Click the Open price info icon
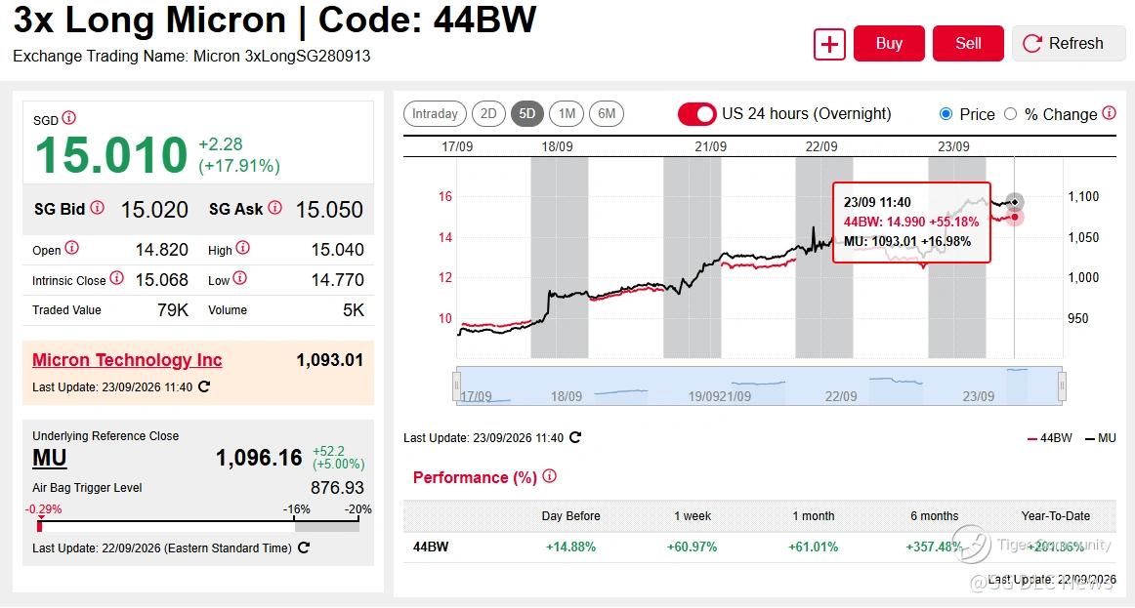 tap(71, 248)
